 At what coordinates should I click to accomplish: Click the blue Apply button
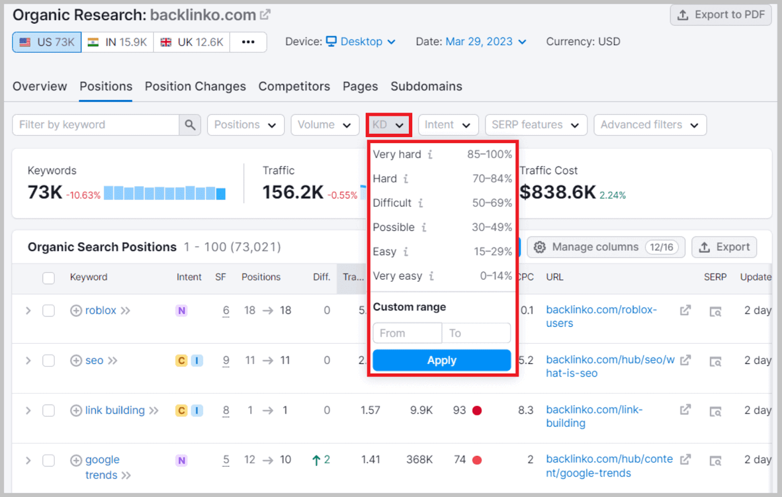[442, 361]
